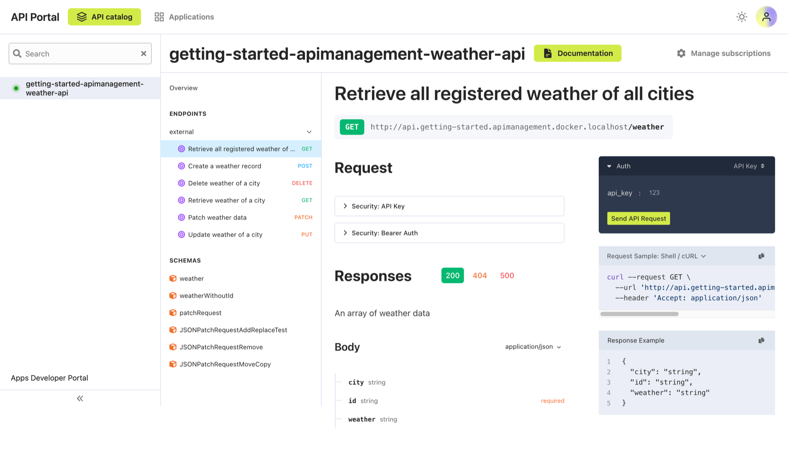Click 'Apps Developer Portal' footer text
This screenshot has height=463, width=788.
point(49,378)
